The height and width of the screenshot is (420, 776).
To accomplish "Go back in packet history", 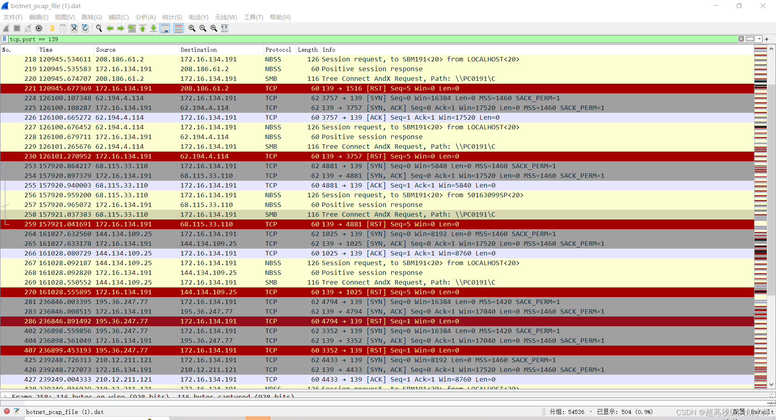I will click(110, 28).
